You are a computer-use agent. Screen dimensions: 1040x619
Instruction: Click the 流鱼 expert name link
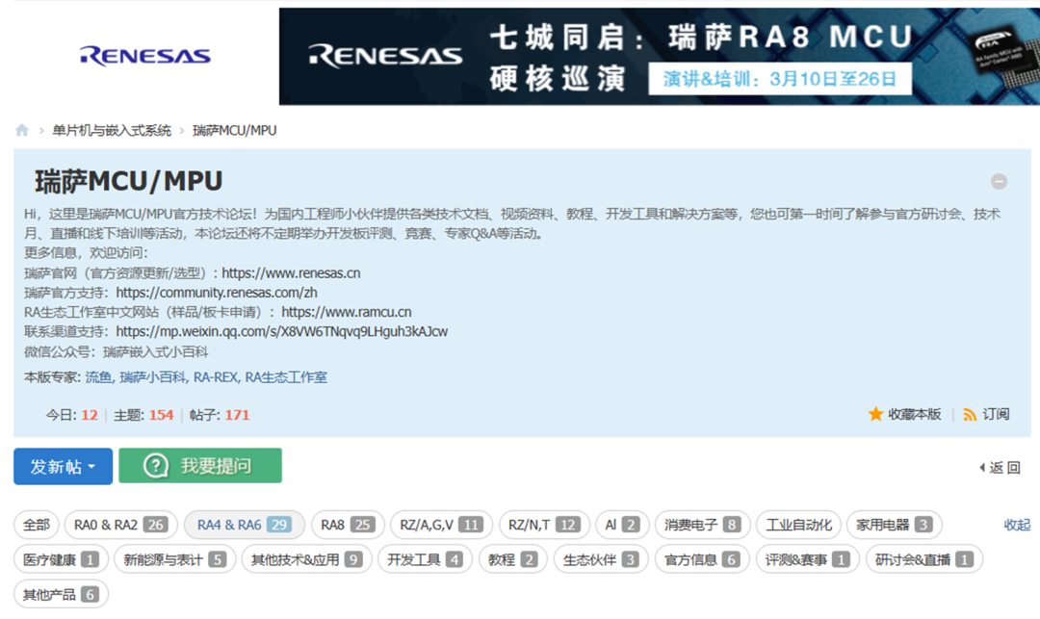point(98,377)
